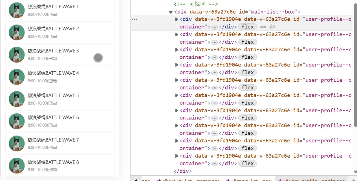Click the cat avatar of BATTLE WAVE 8
Screen dimensions: 357x181
[17, 166]
